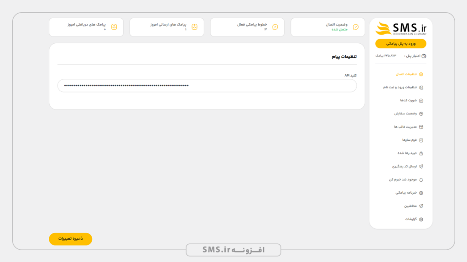467x262 pixels.
Task: Click the panel credit wallet icon
Action: [x=424, y=56]
